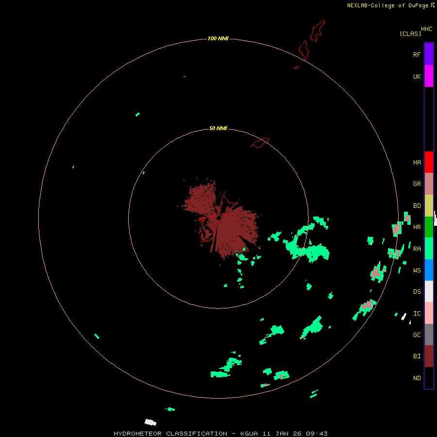The width and height of the screenshot is (437, 437).
Task: Click the WS legend label
Action: click(417, 270)
